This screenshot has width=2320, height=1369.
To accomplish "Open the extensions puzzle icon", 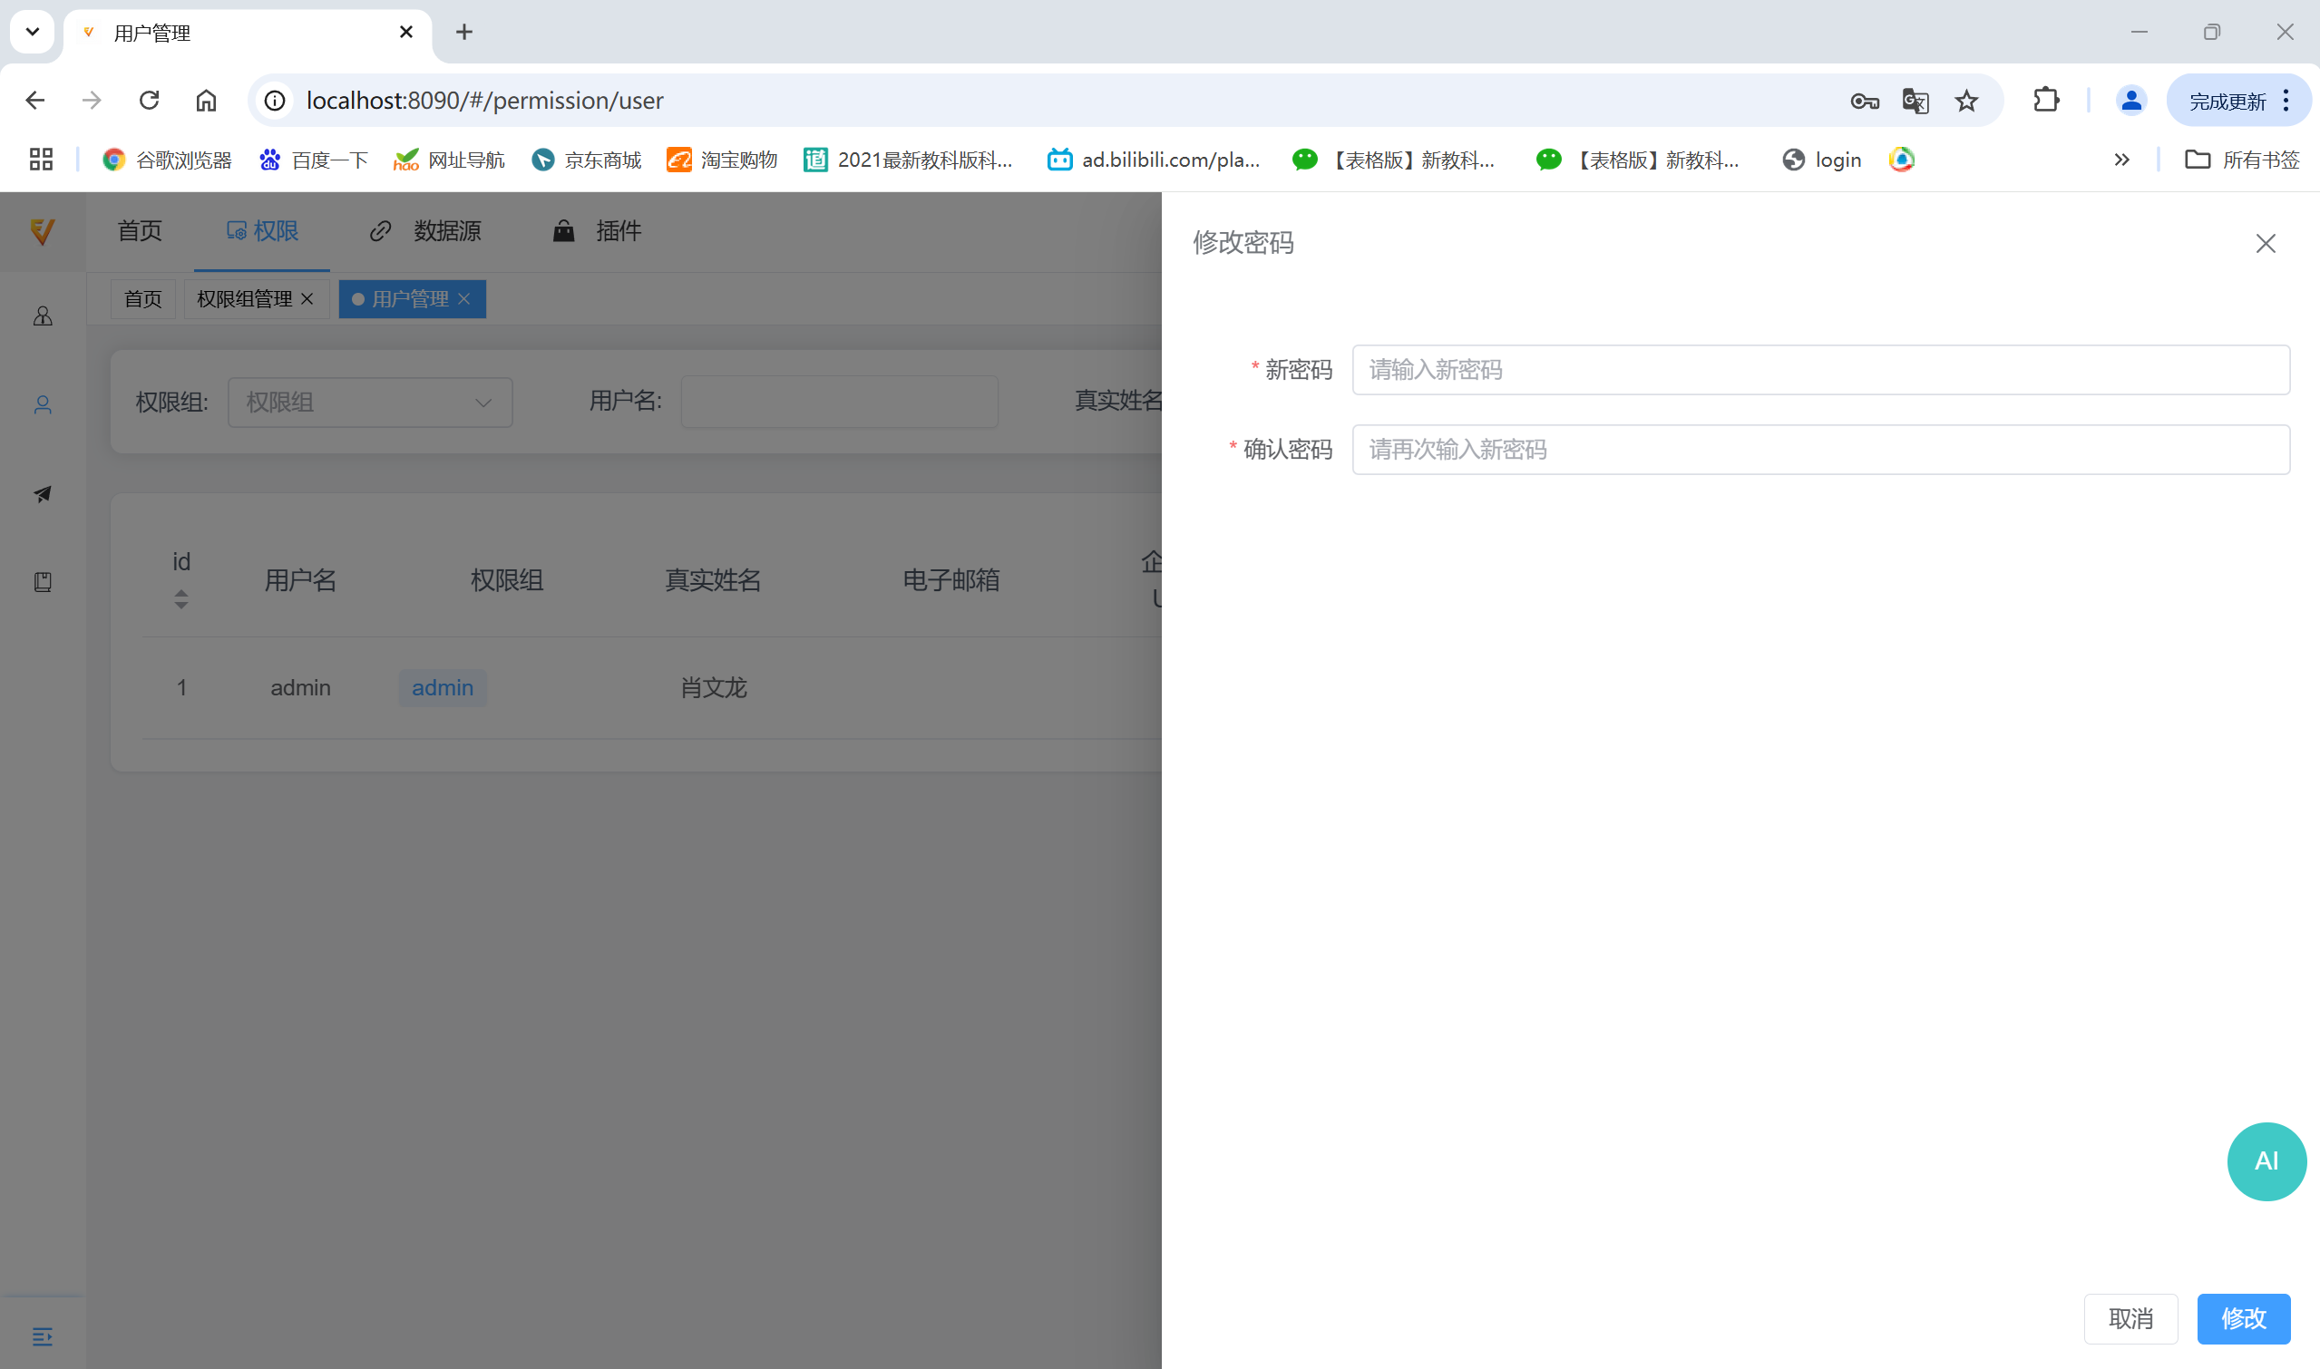I will click(x=2046, y=101).
